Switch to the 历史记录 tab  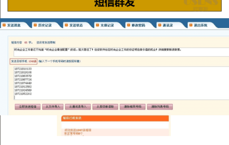45,25
